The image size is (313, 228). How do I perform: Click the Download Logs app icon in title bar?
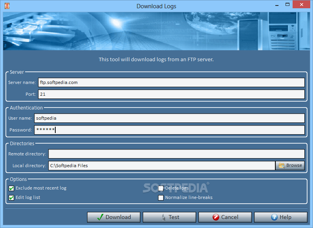click(7, 6)
